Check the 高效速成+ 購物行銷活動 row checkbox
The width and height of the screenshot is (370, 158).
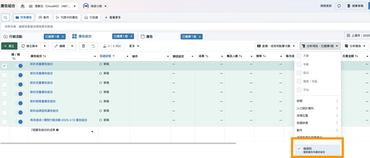(4, 122)
